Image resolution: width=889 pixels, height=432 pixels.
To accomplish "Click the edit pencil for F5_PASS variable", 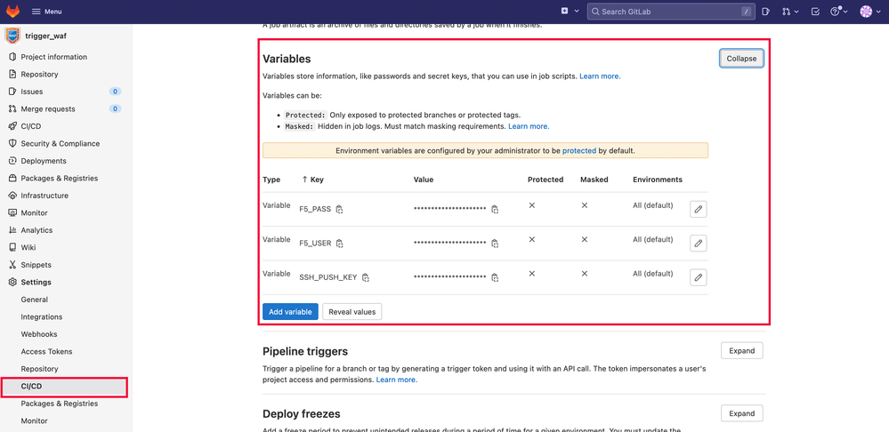I will click(x=699, y=209).
